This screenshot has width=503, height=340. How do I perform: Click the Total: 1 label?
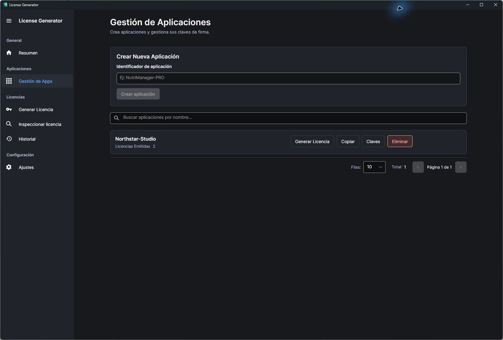tap(399, 167)
